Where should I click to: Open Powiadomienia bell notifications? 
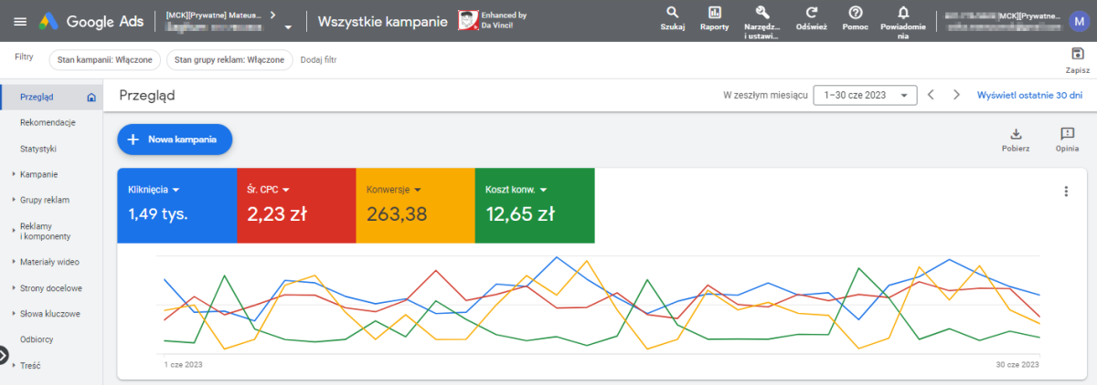[903, 13]
